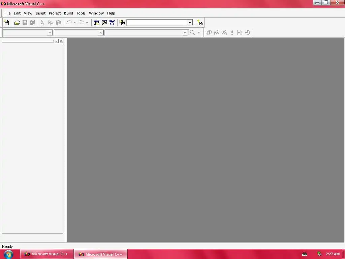Click the Redo arrow icon
The width and height of the screenshot is (345, 259).
(x=81, y=23)
